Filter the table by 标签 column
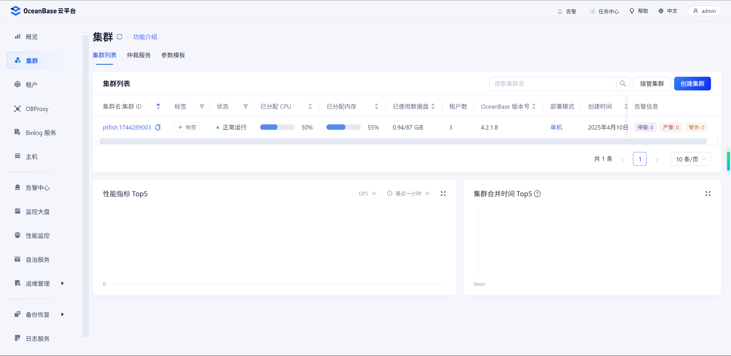 point(202,106)
